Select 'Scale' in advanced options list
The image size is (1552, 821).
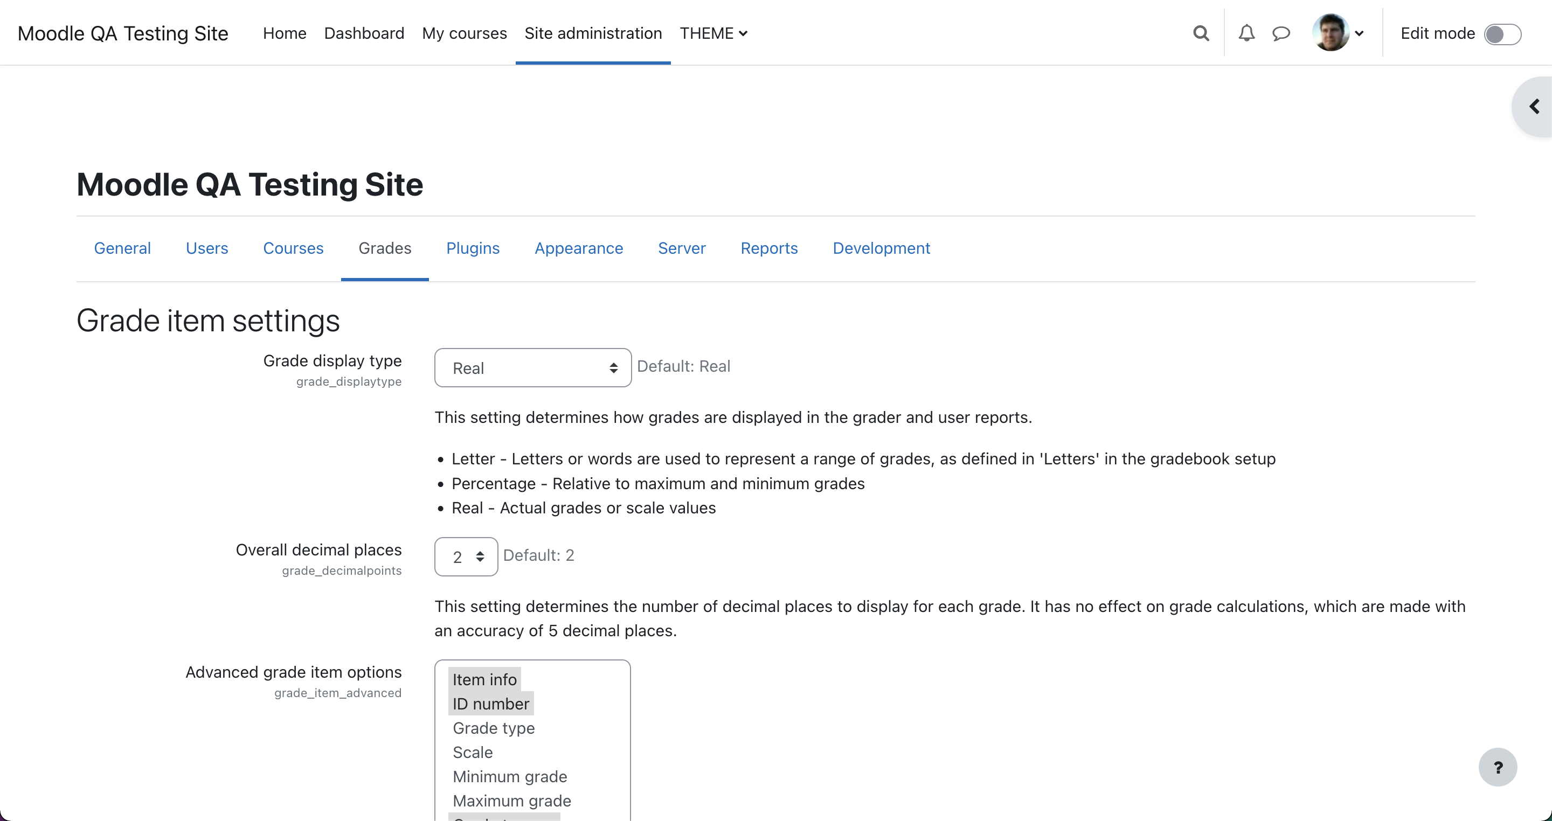(473, 753)
